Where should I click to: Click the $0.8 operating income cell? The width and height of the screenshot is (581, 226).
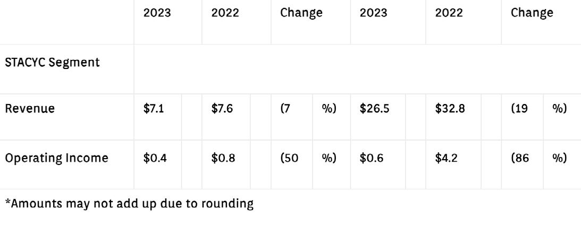coord(223,158)
